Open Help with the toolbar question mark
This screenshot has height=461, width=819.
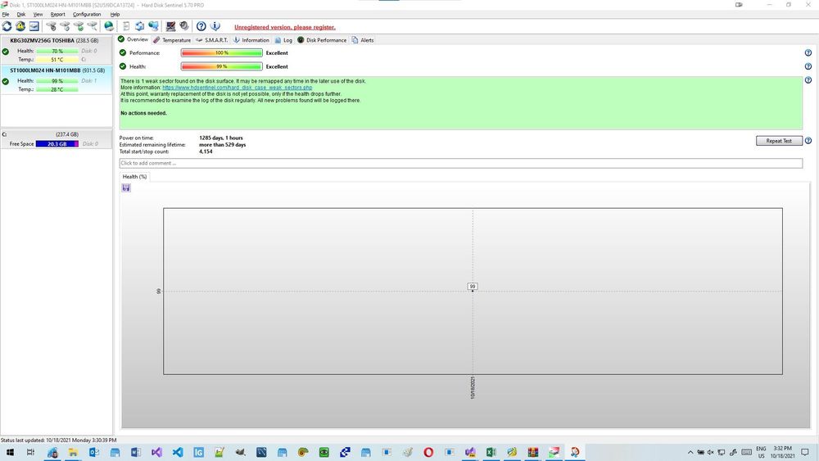[x=201, y=26]
